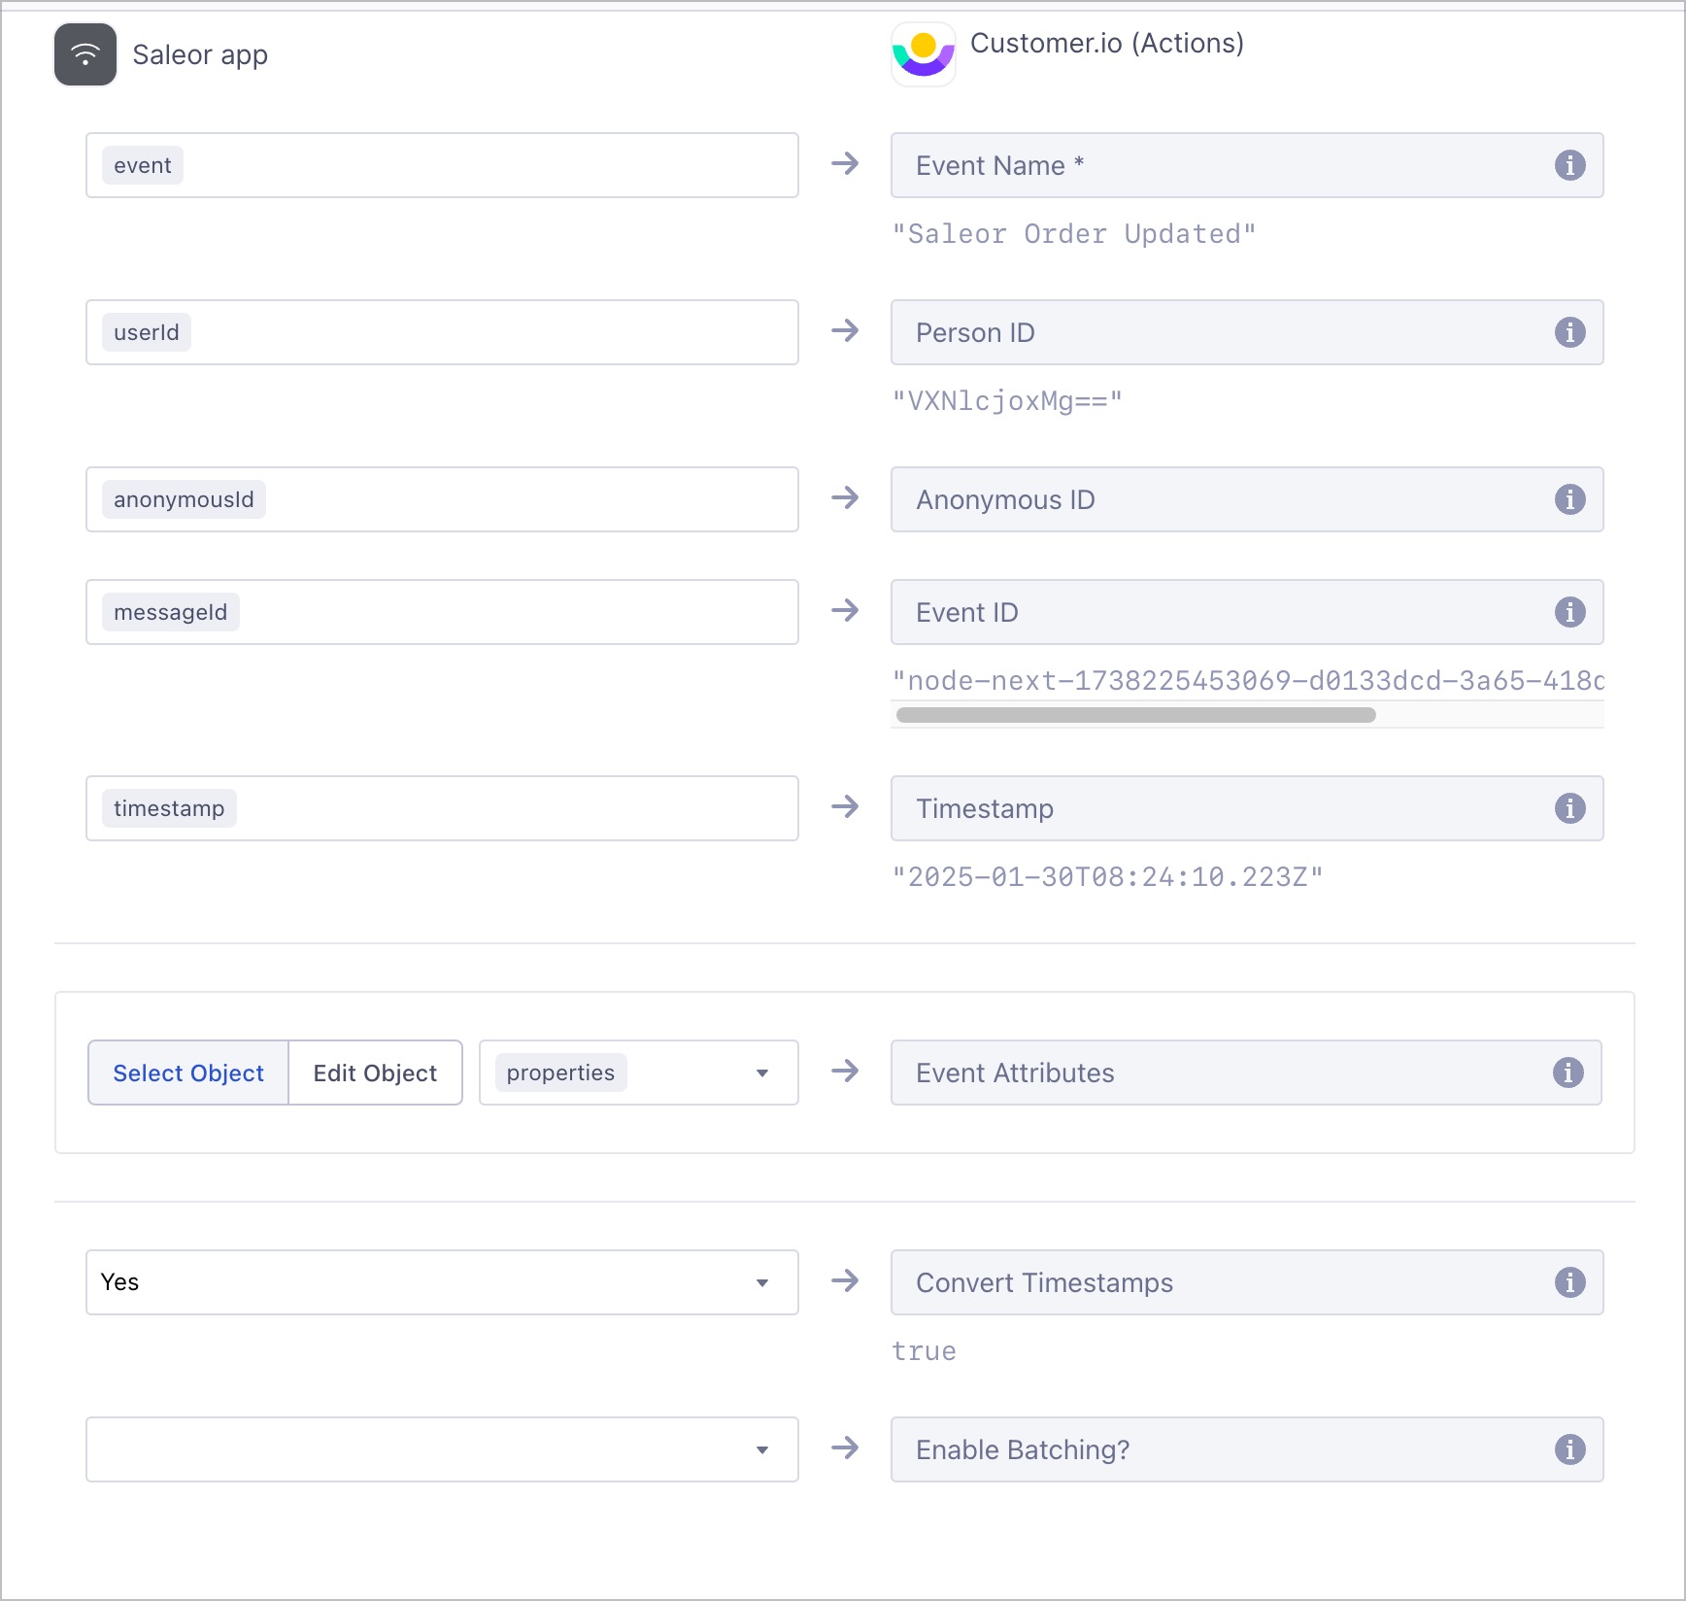The height and width of the screenshot is (1601, 1686).
Task: Click the Customer.io destination logo
Action: (923, 54)
